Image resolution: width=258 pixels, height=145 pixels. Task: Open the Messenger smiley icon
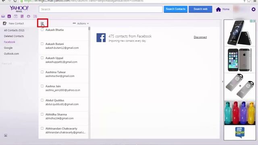pyautogui.click(x=29, y=16)
